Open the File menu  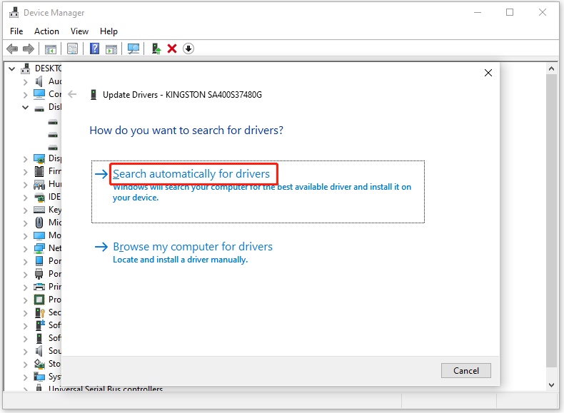click(16, 31)
